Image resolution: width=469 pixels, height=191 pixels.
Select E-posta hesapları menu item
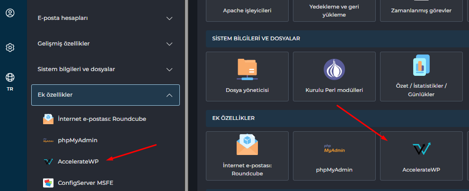coord(106,18)
